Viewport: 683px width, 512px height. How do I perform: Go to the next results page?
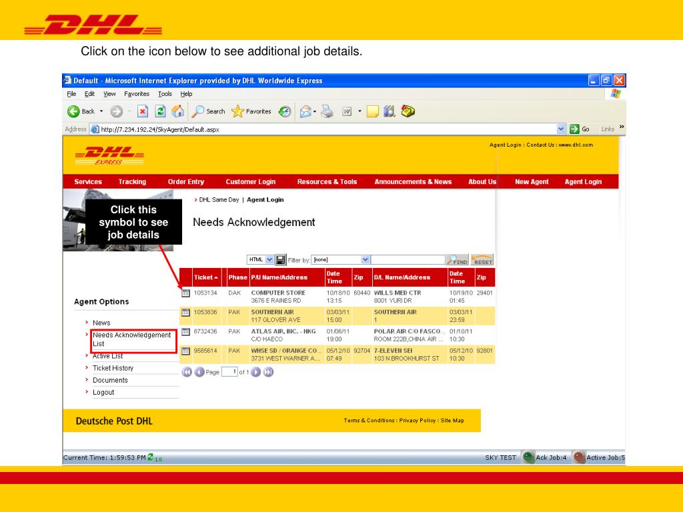[x=256, y=372]
